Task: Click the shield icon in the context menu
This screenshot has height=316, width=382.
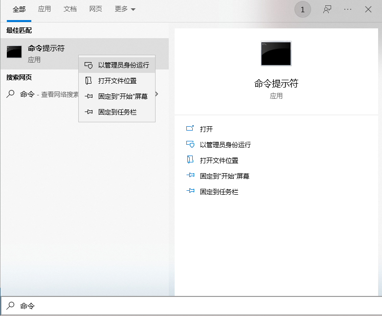Action: (x=89, y=65)
